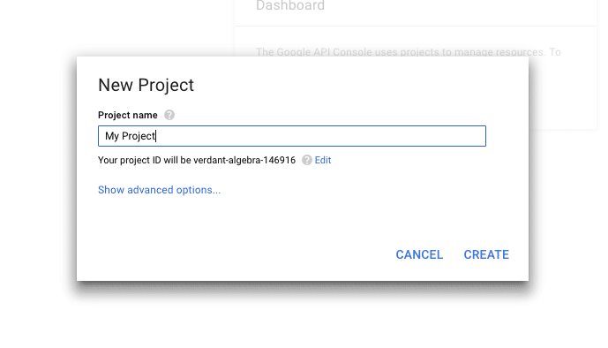Click the Google API Console description text
This screenshot has width=608, height=348.
[x=408, y=52]
